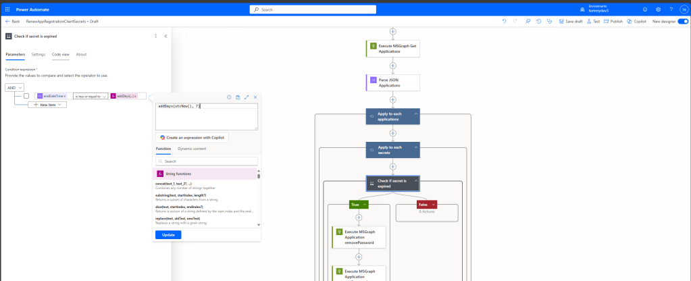691x281 pixels.
Task: Switch to the About tab
Action: pyautogui.click(x=81, y=54)
